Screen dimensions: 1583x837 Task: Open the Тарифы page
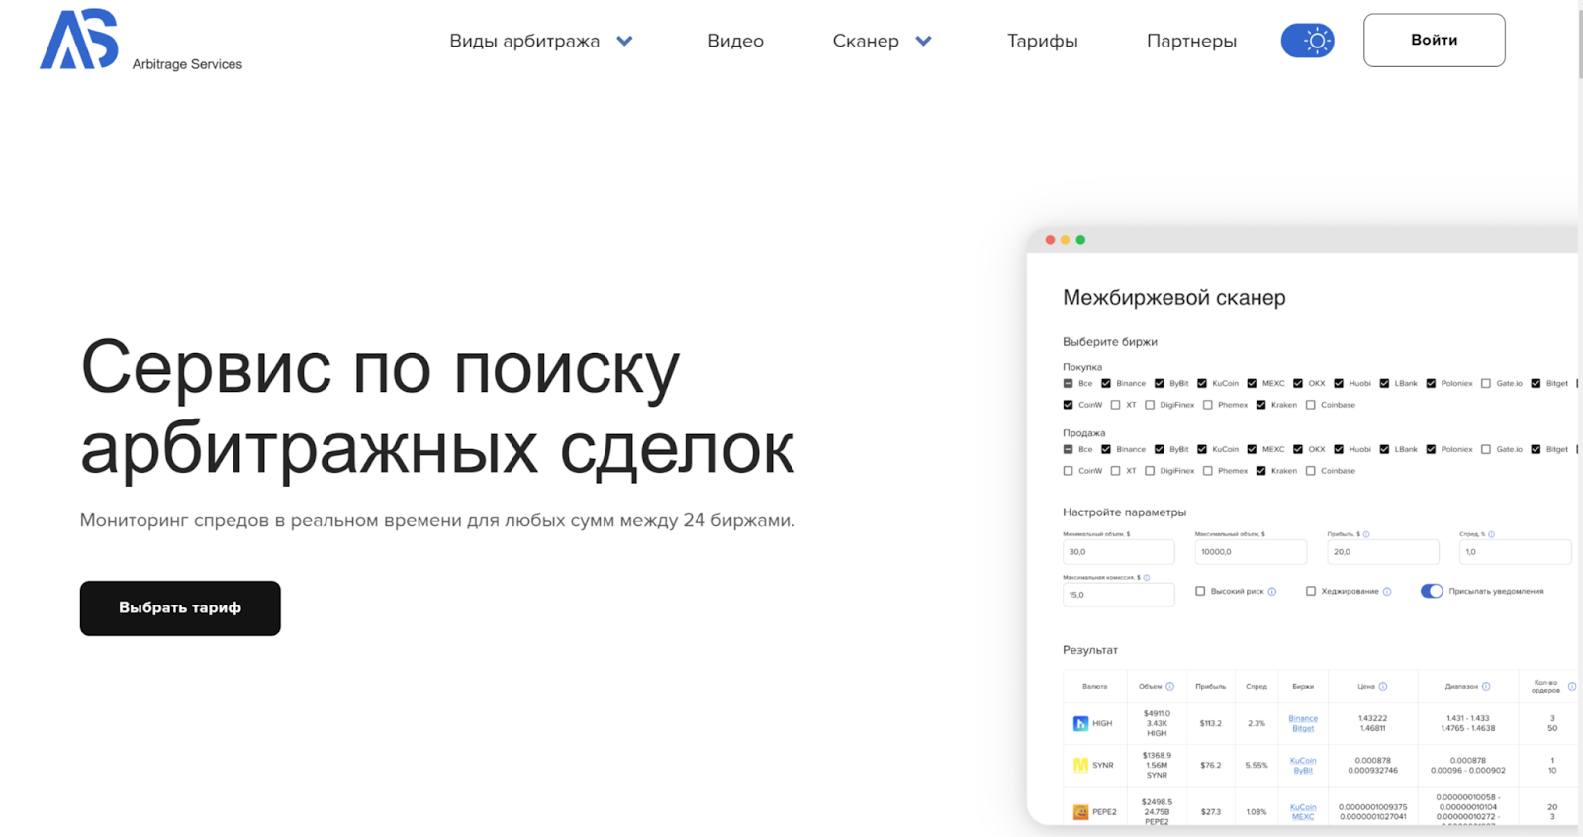pos(1042,41)
